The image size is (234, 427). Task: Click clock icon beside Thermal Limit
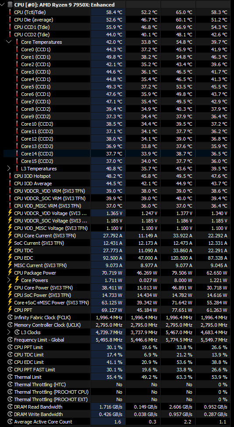coord(10,377)
